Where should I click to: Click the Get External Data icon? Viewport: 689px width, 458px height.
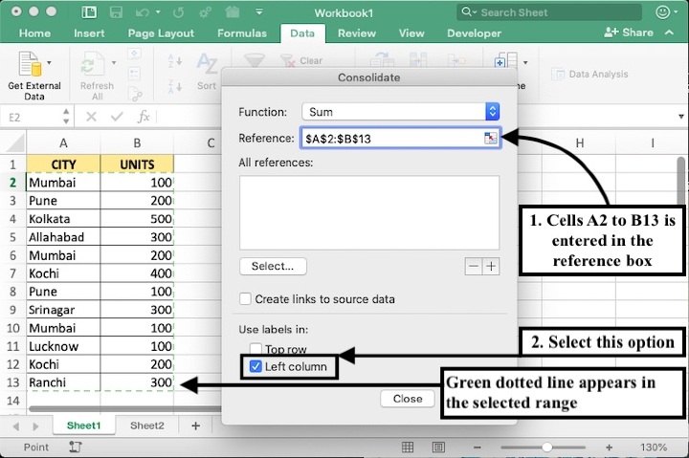click(30, 64)
